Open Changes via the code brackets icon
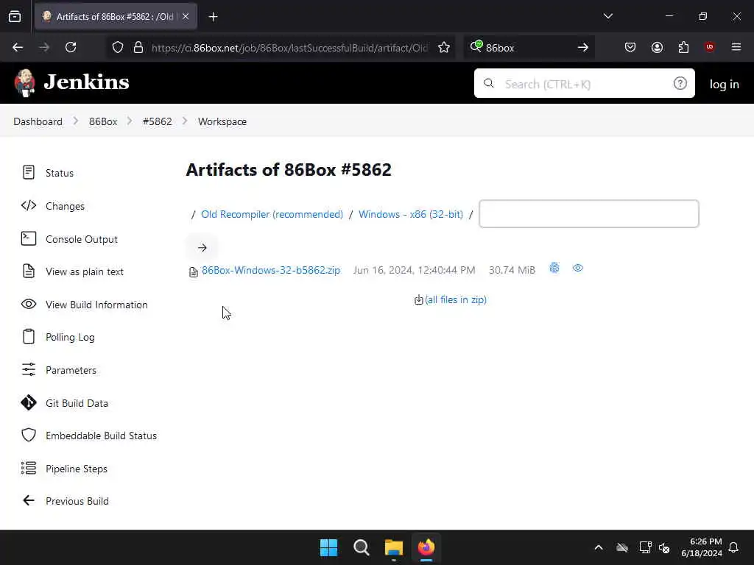 click(29, 206)
